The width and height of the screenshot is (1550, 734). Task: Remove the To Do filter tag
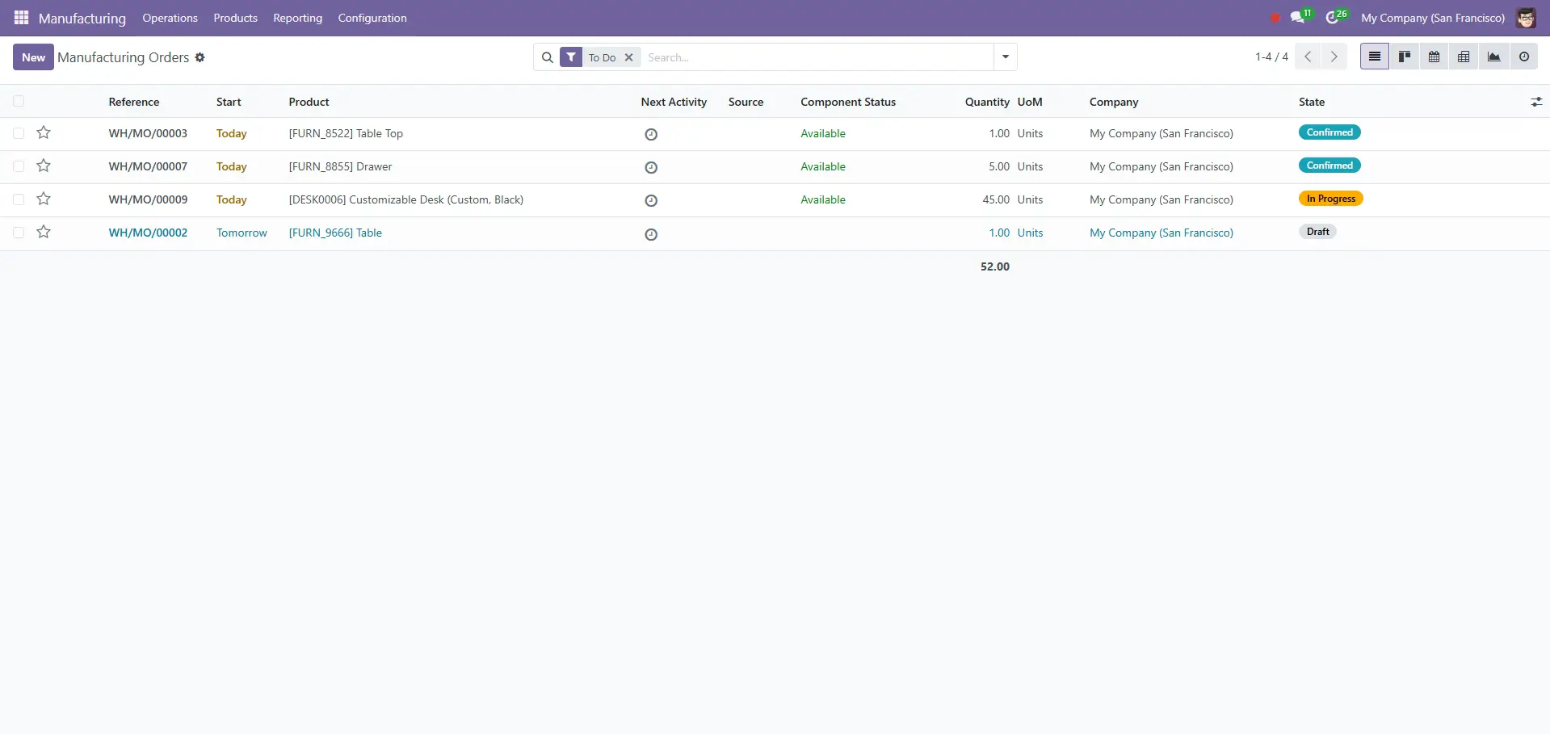tap(628, 57)
